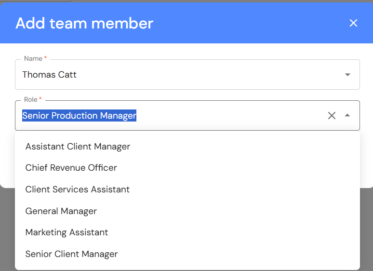Image resolution: width=373 pixels, height=271 pixels.
Task: Click the red asterisk beside Name
Action: click(x=46, y=58)
